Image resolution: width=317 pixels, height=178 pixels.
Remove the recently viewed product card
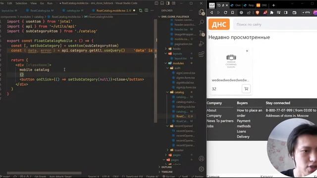247,51
